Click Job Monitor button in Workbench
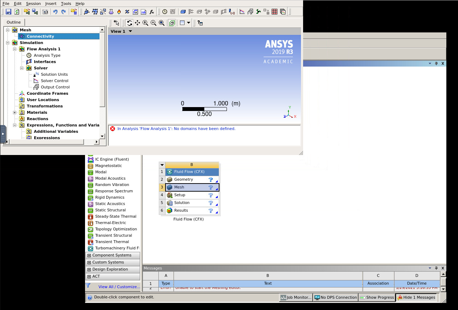The height and width of the screenshot is (310, 458). pyautogui.click(x=296, y=297)
